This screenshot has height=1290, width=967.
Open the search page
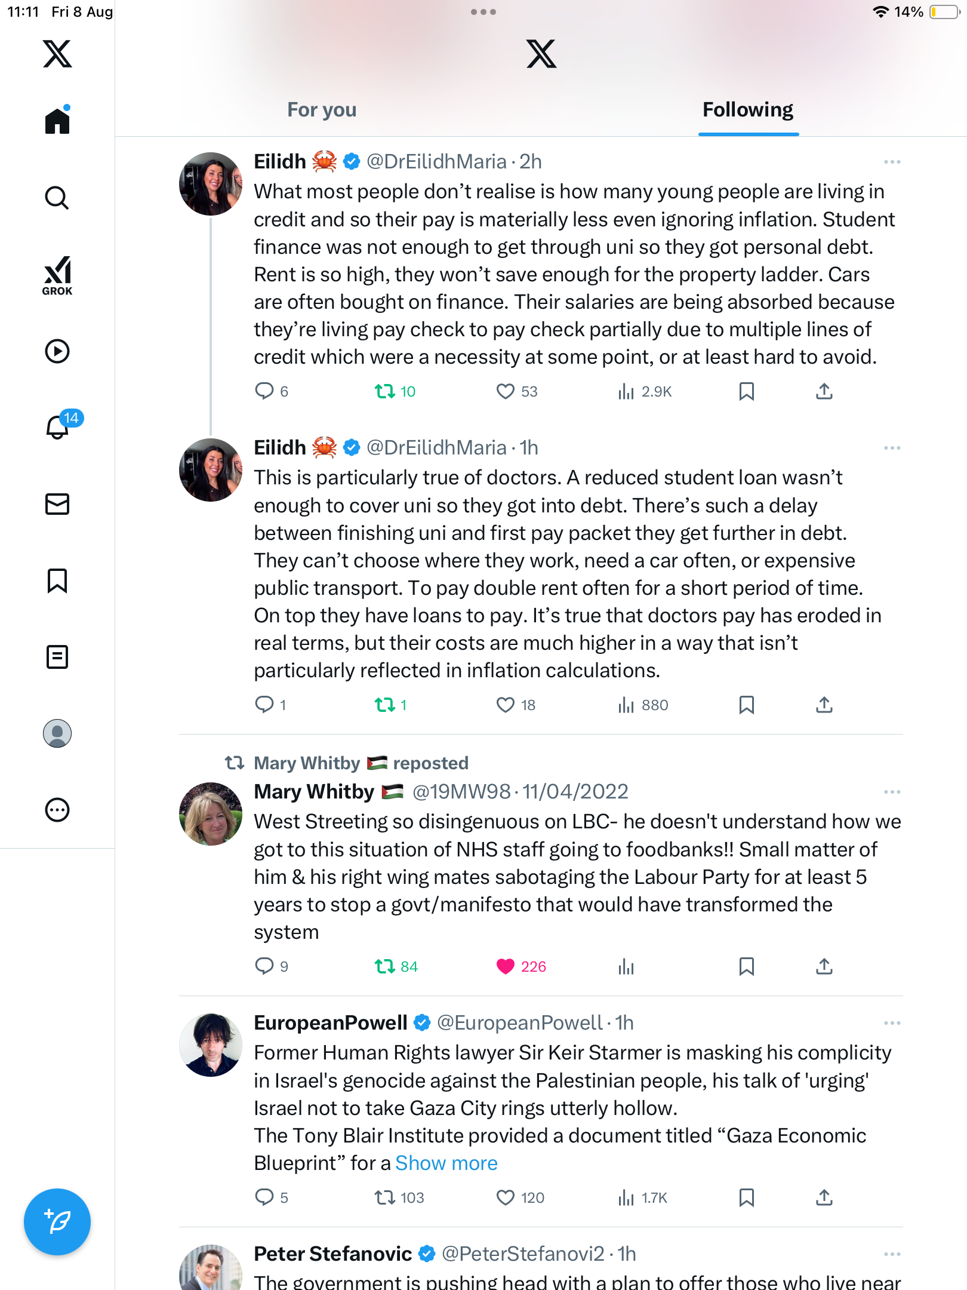[57, 198]
